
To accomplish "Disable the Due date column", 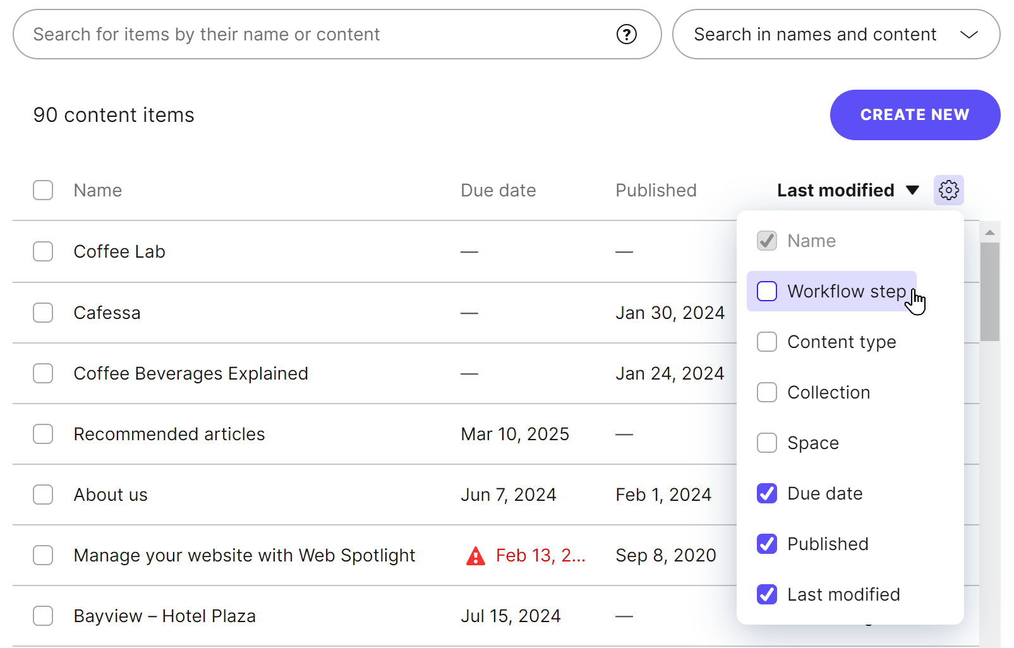I will tap(766, 493).
